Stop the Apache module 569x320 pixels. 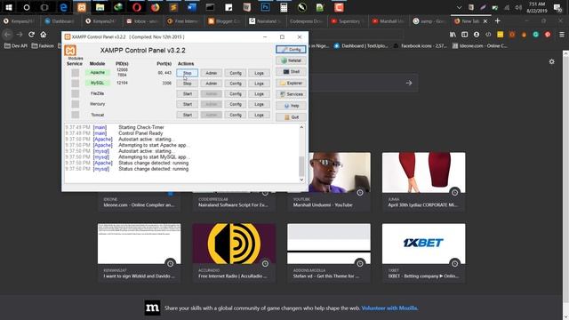[188, 73]
